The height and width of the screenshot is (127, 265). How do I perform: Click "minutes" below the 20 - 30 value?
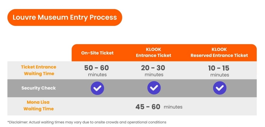[154, 75]
